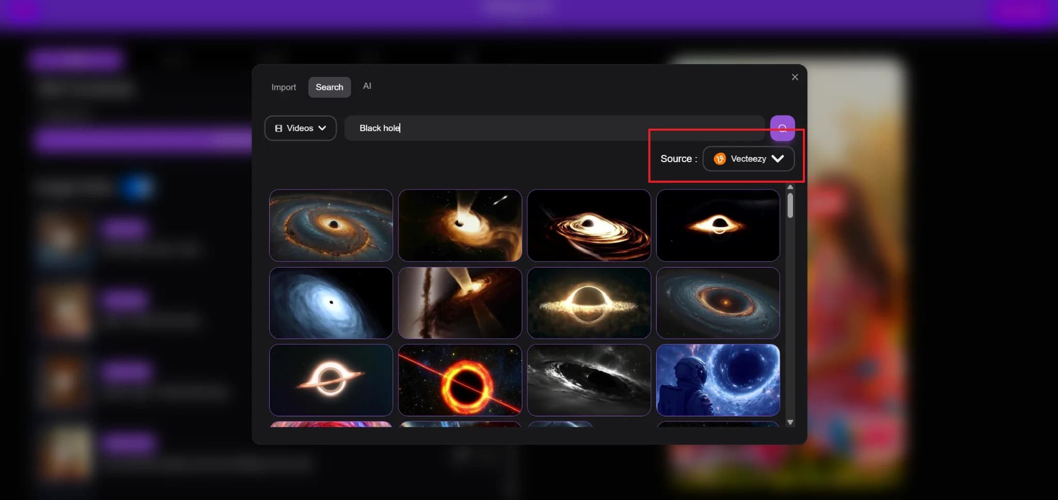Viewport: 1058px width, 500px height.
Task: Select the spiral galaxy thumbnail
Action: coord(331,225)
